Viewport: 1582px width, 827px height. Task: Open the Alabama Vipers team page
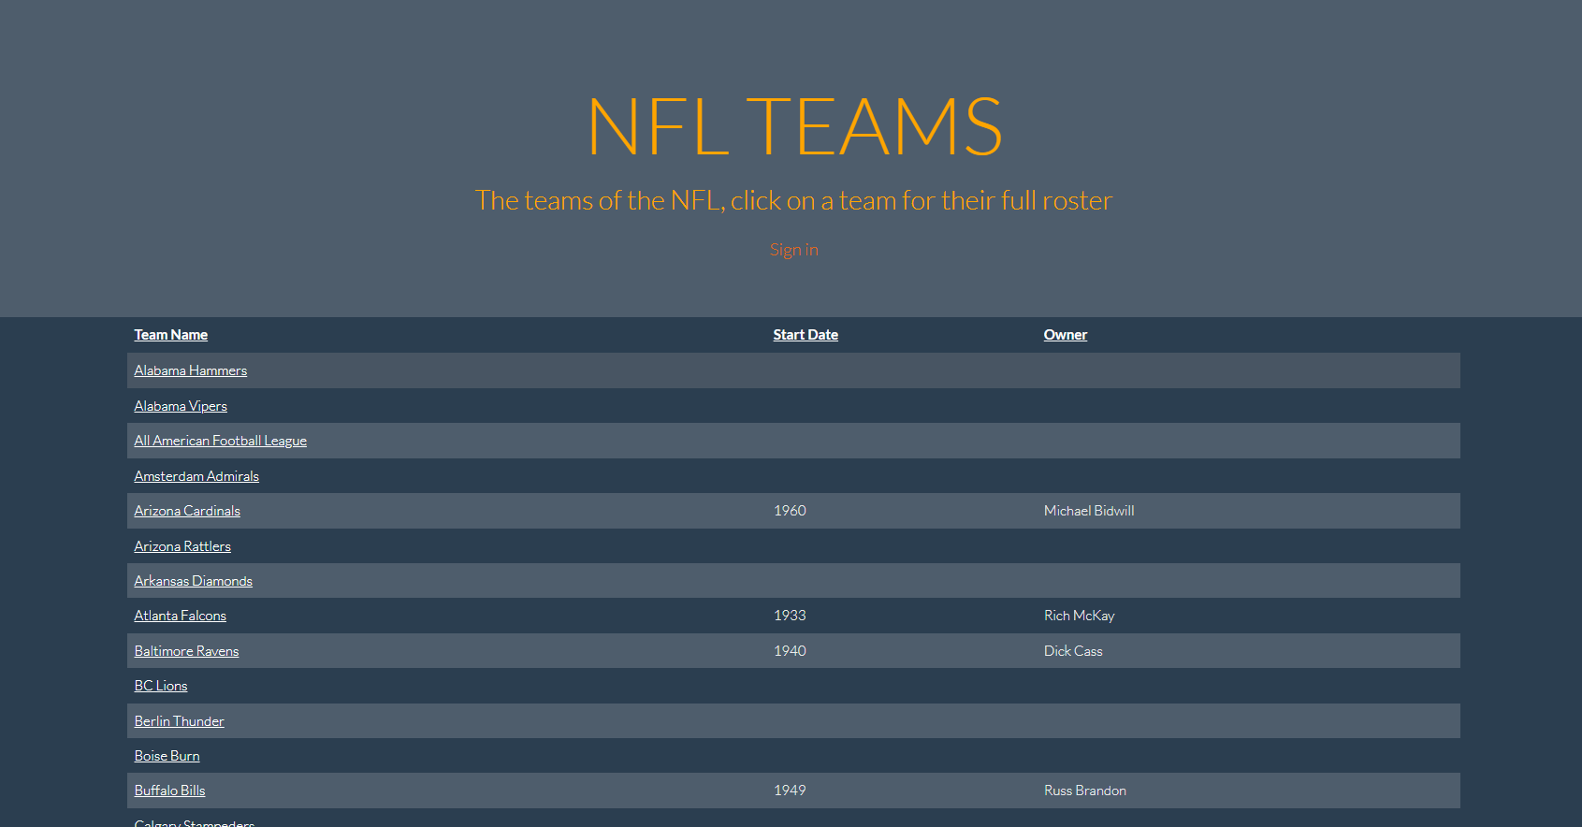(x=181, y=406)
